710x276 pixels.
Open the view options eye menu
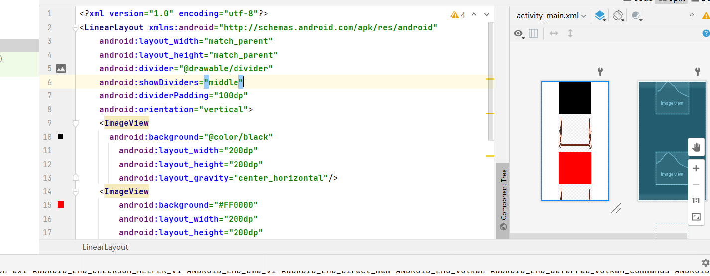tap(519, 33)
